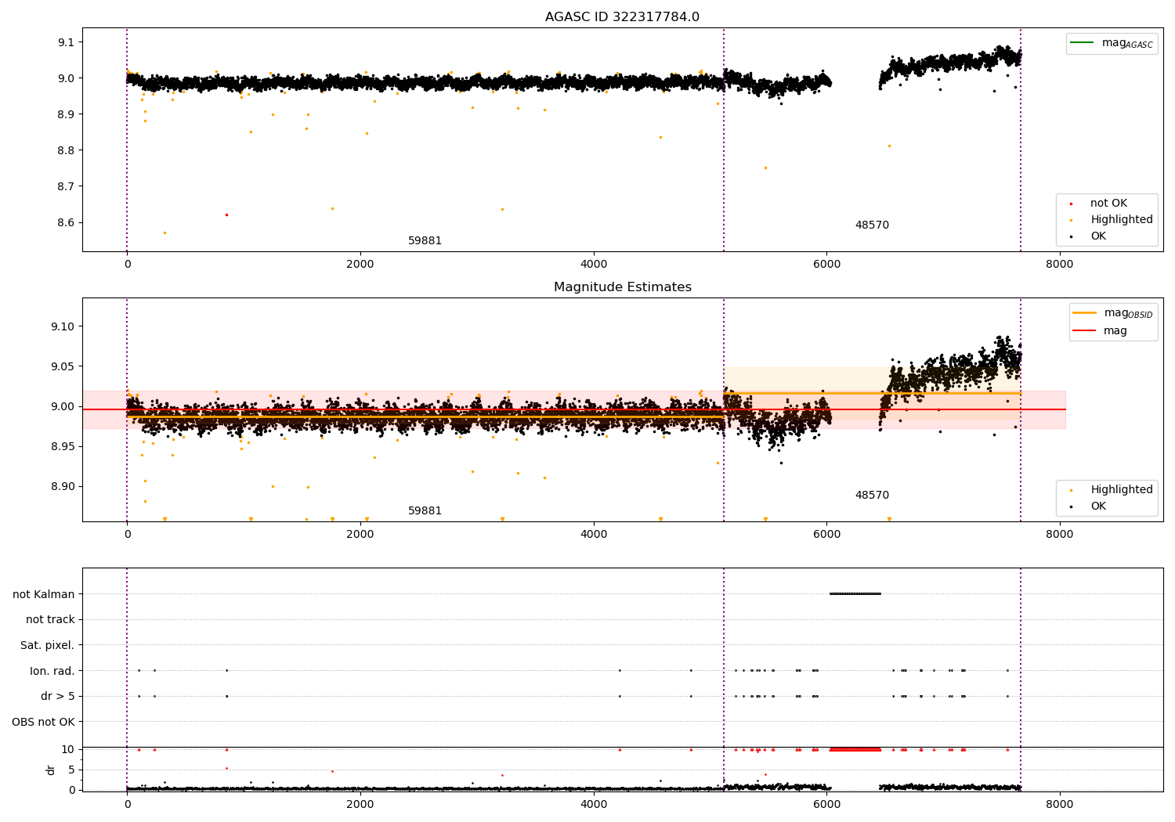The height and width of the screenshot is (822, 1175).
Task: Select 'Highlighted' legend entry in top plot
Action: [x=1122, y=220]
